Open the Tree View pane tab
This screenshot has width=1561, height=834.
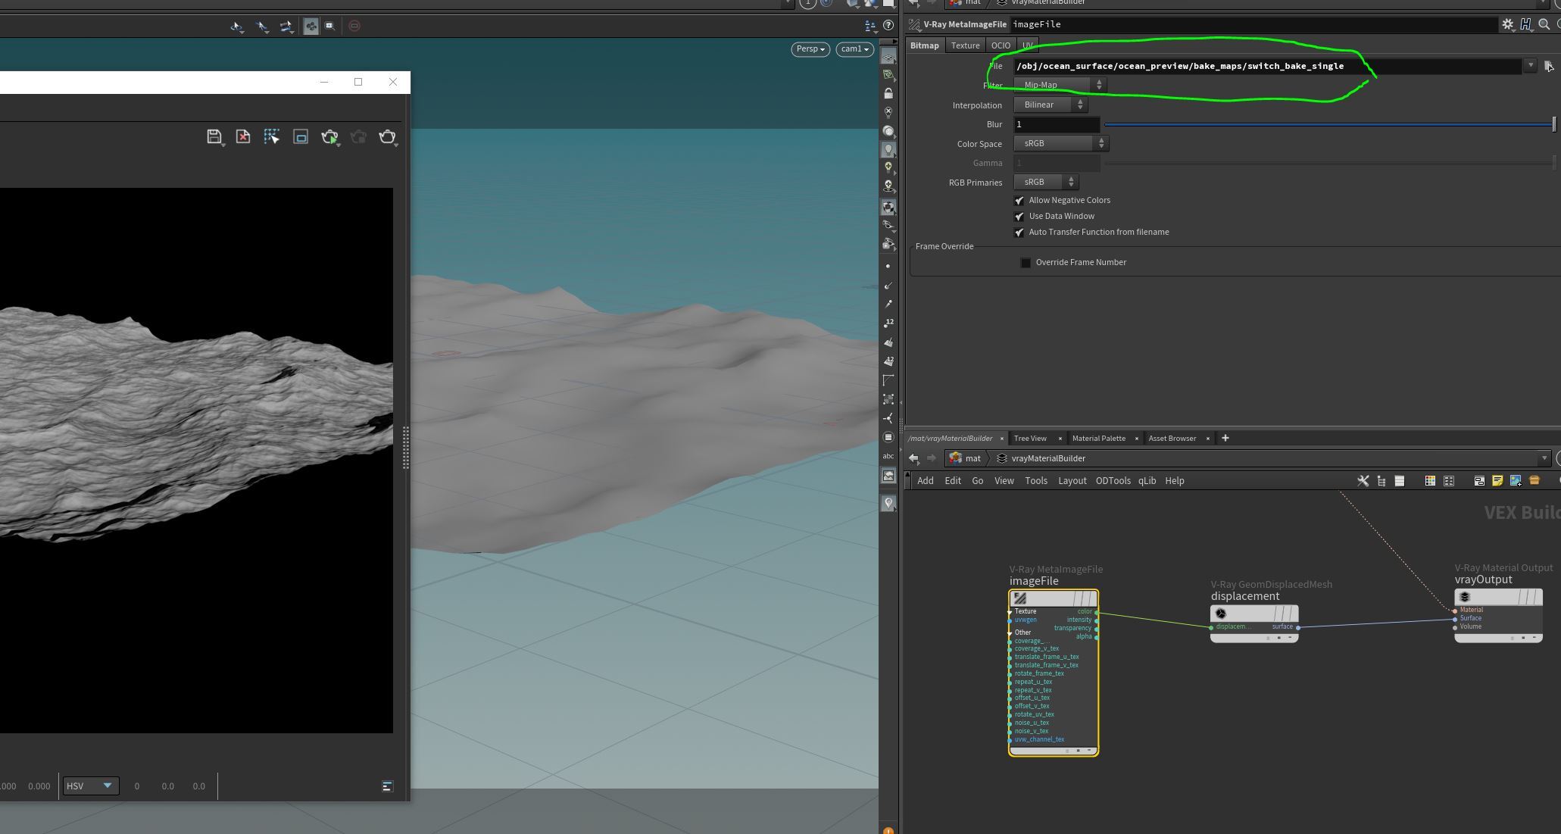pyautogui.click(x=1030, y=439)
